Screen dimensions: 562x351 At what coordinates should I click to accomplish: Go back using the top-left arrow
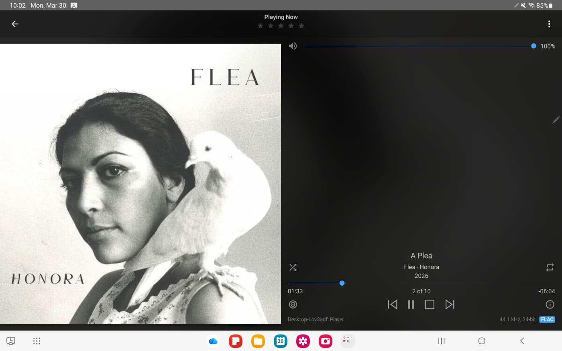pyautogui.click(x=15, y=24)
